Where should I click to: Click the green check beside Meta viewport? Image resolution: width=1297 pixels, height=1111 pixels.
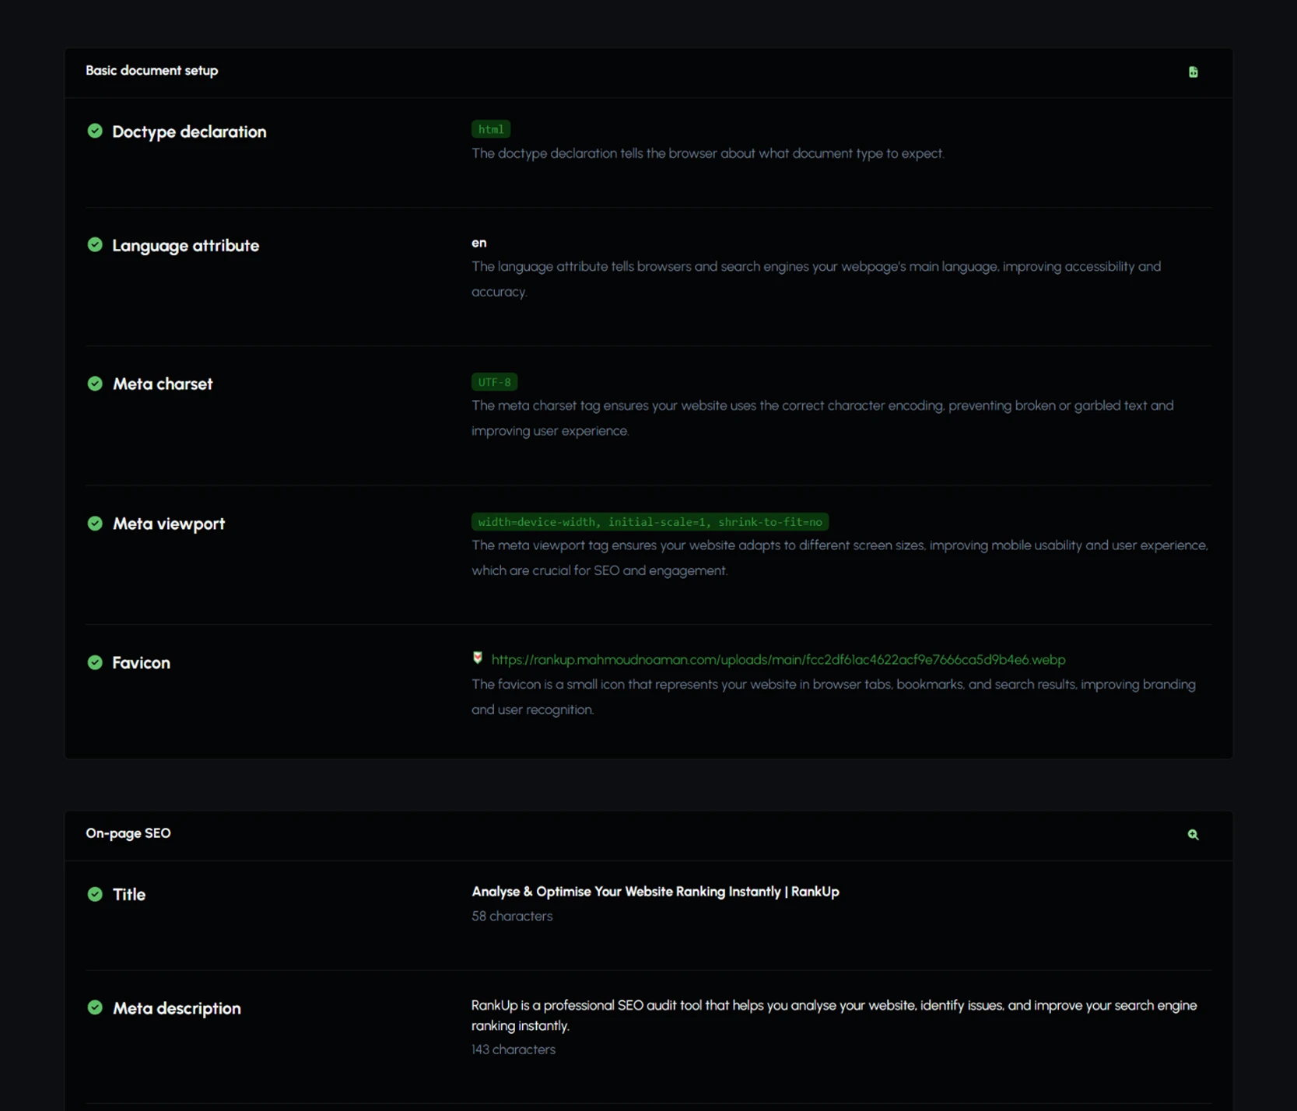coord(95,523)
